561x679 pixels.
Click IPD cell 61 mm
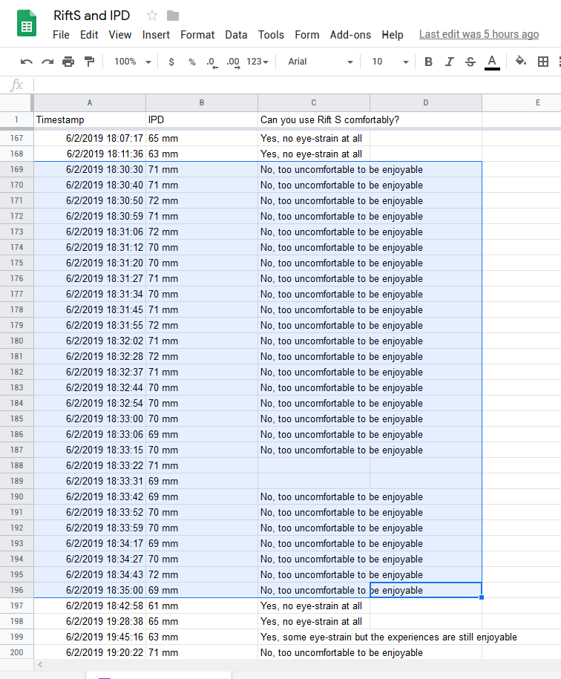pyautogui.click(x=202, y=606)
